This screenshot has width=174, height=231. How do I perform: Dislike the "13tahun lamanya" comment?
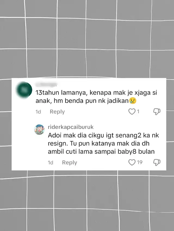click(157, 112)
